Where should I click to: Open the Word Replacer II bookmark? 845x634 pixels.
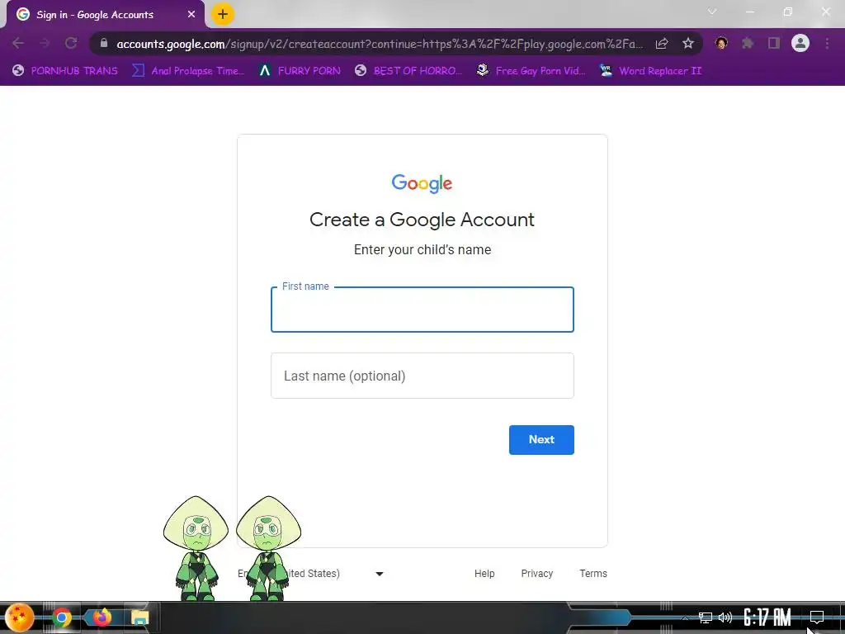tap(650, 71)
